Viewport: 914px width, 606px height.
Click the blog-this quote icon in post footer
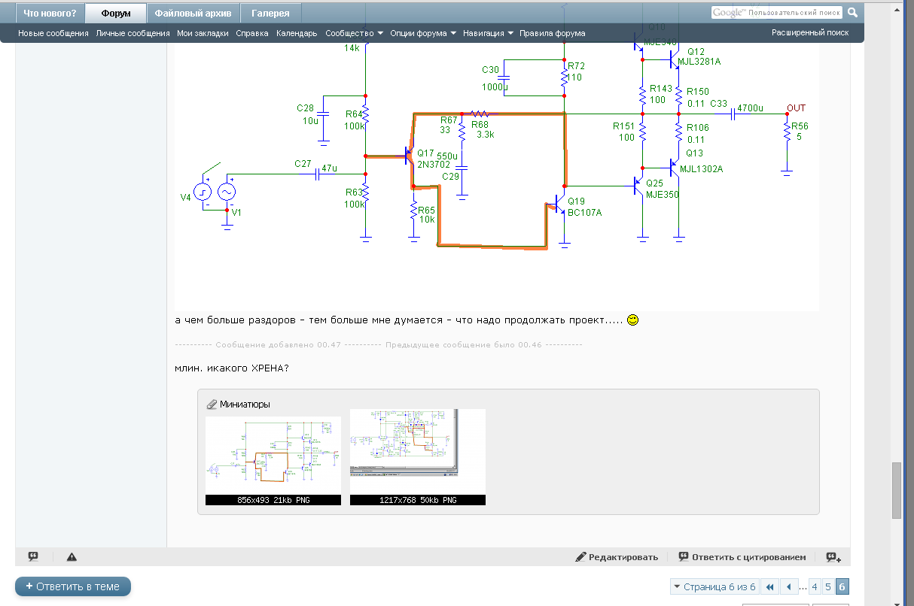click(33, 557)
